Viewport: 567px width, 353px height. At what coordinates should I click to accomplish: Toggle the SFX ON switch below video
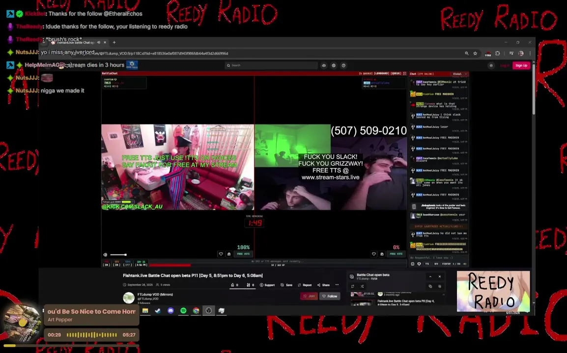coord(116,263)
